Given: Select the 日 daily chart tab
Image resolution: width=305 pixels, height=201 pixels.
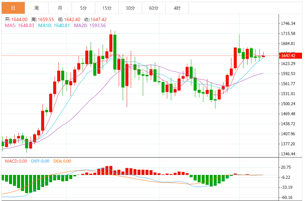Looking at the screenshot, I should (13, 8).
